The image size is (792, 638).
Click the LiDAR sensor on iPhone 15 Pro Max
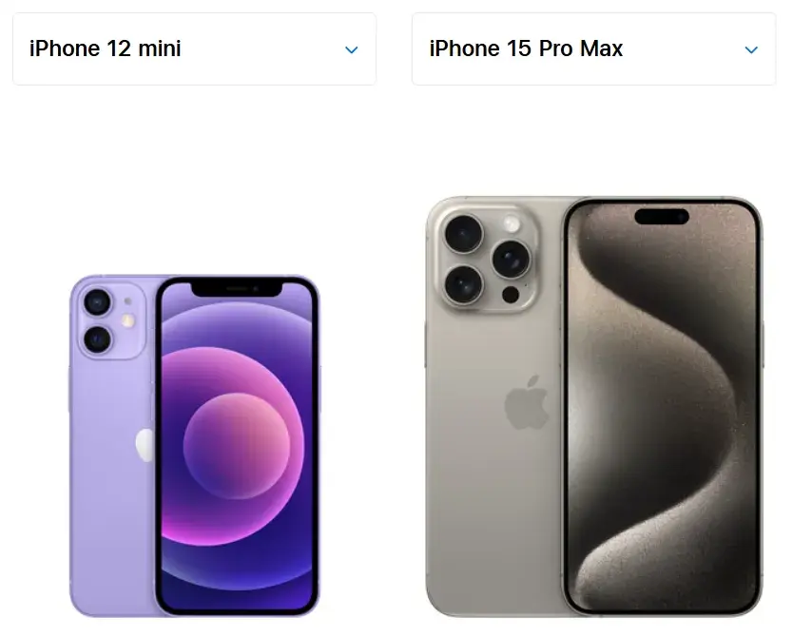pyautogui.click(x=511, y=295)
